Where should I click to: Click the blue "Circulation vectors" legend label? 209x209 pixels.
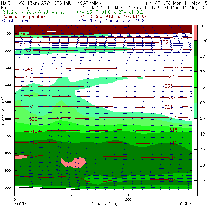[x=21, y=21]
